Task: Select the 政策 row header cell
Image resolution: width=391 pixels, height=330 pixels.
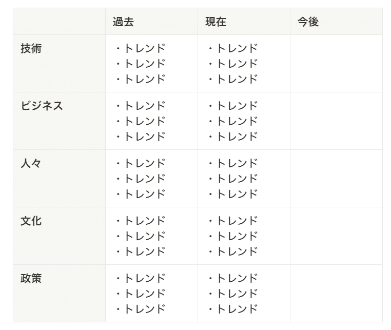Action: (x=59, y=293)
